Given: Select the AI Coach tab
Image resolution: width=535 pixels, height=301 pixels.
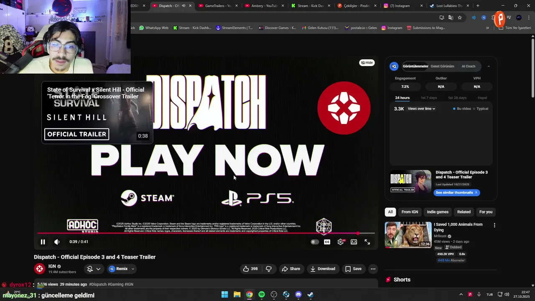Looking at the screenshot, I should pyautogui.click(x=468, y=66).
